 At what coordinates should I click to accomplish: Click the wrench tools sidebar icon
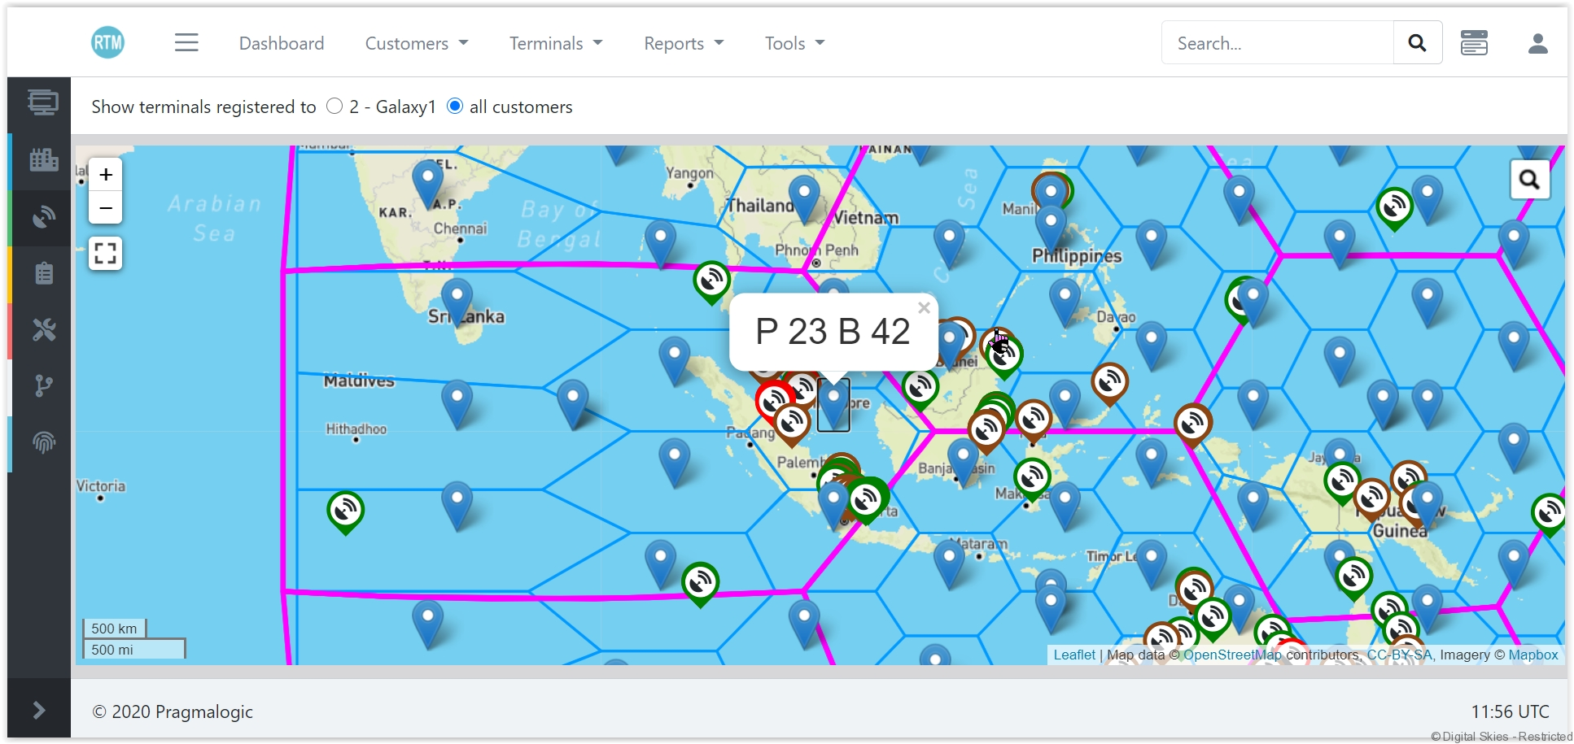click(43, 330)
